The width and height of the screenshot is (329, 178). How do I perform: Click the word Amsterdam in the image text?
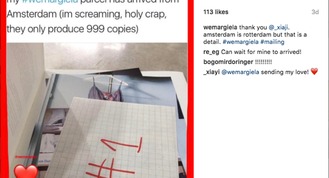tap(32, 14)
